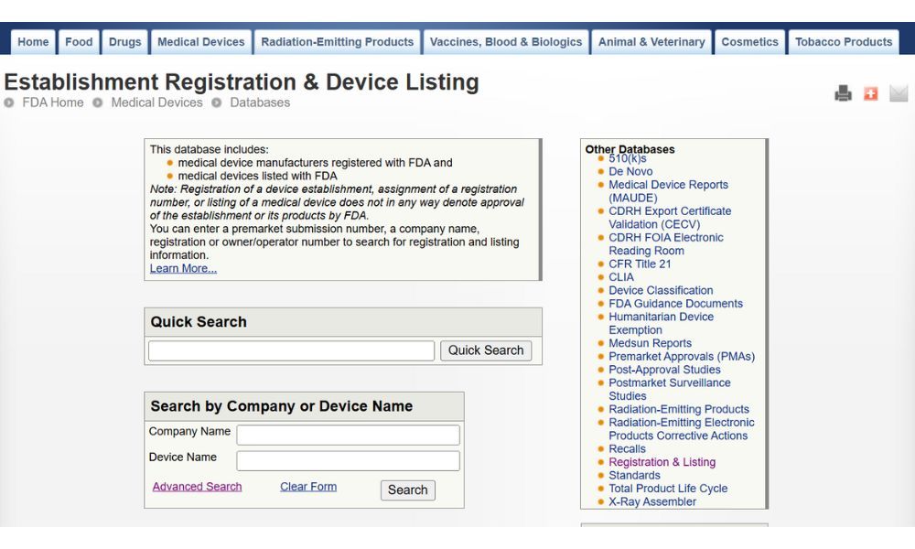
Task: Go to Databases breadcrumb
Action: tap(260, 102)
